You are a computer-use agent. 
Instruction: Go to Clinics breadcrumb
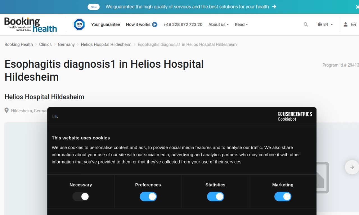45,45
